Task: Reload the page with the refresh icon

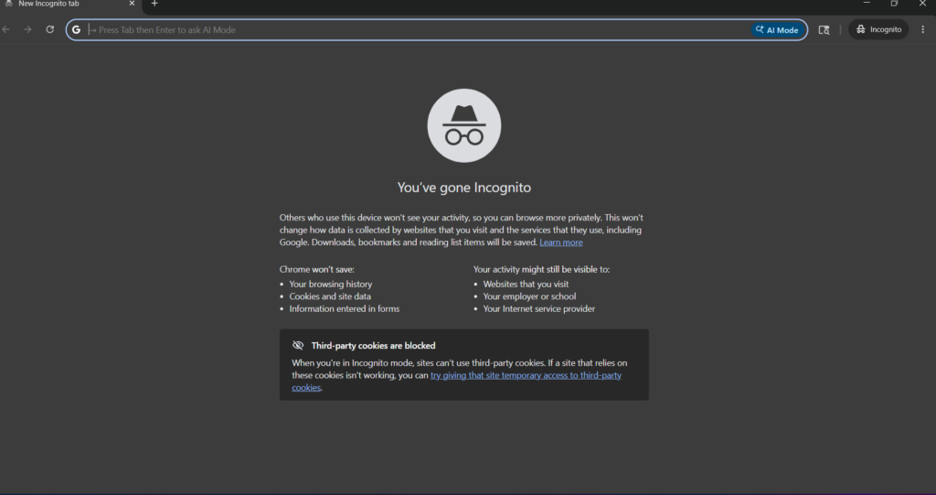Action: pos(50,29)
